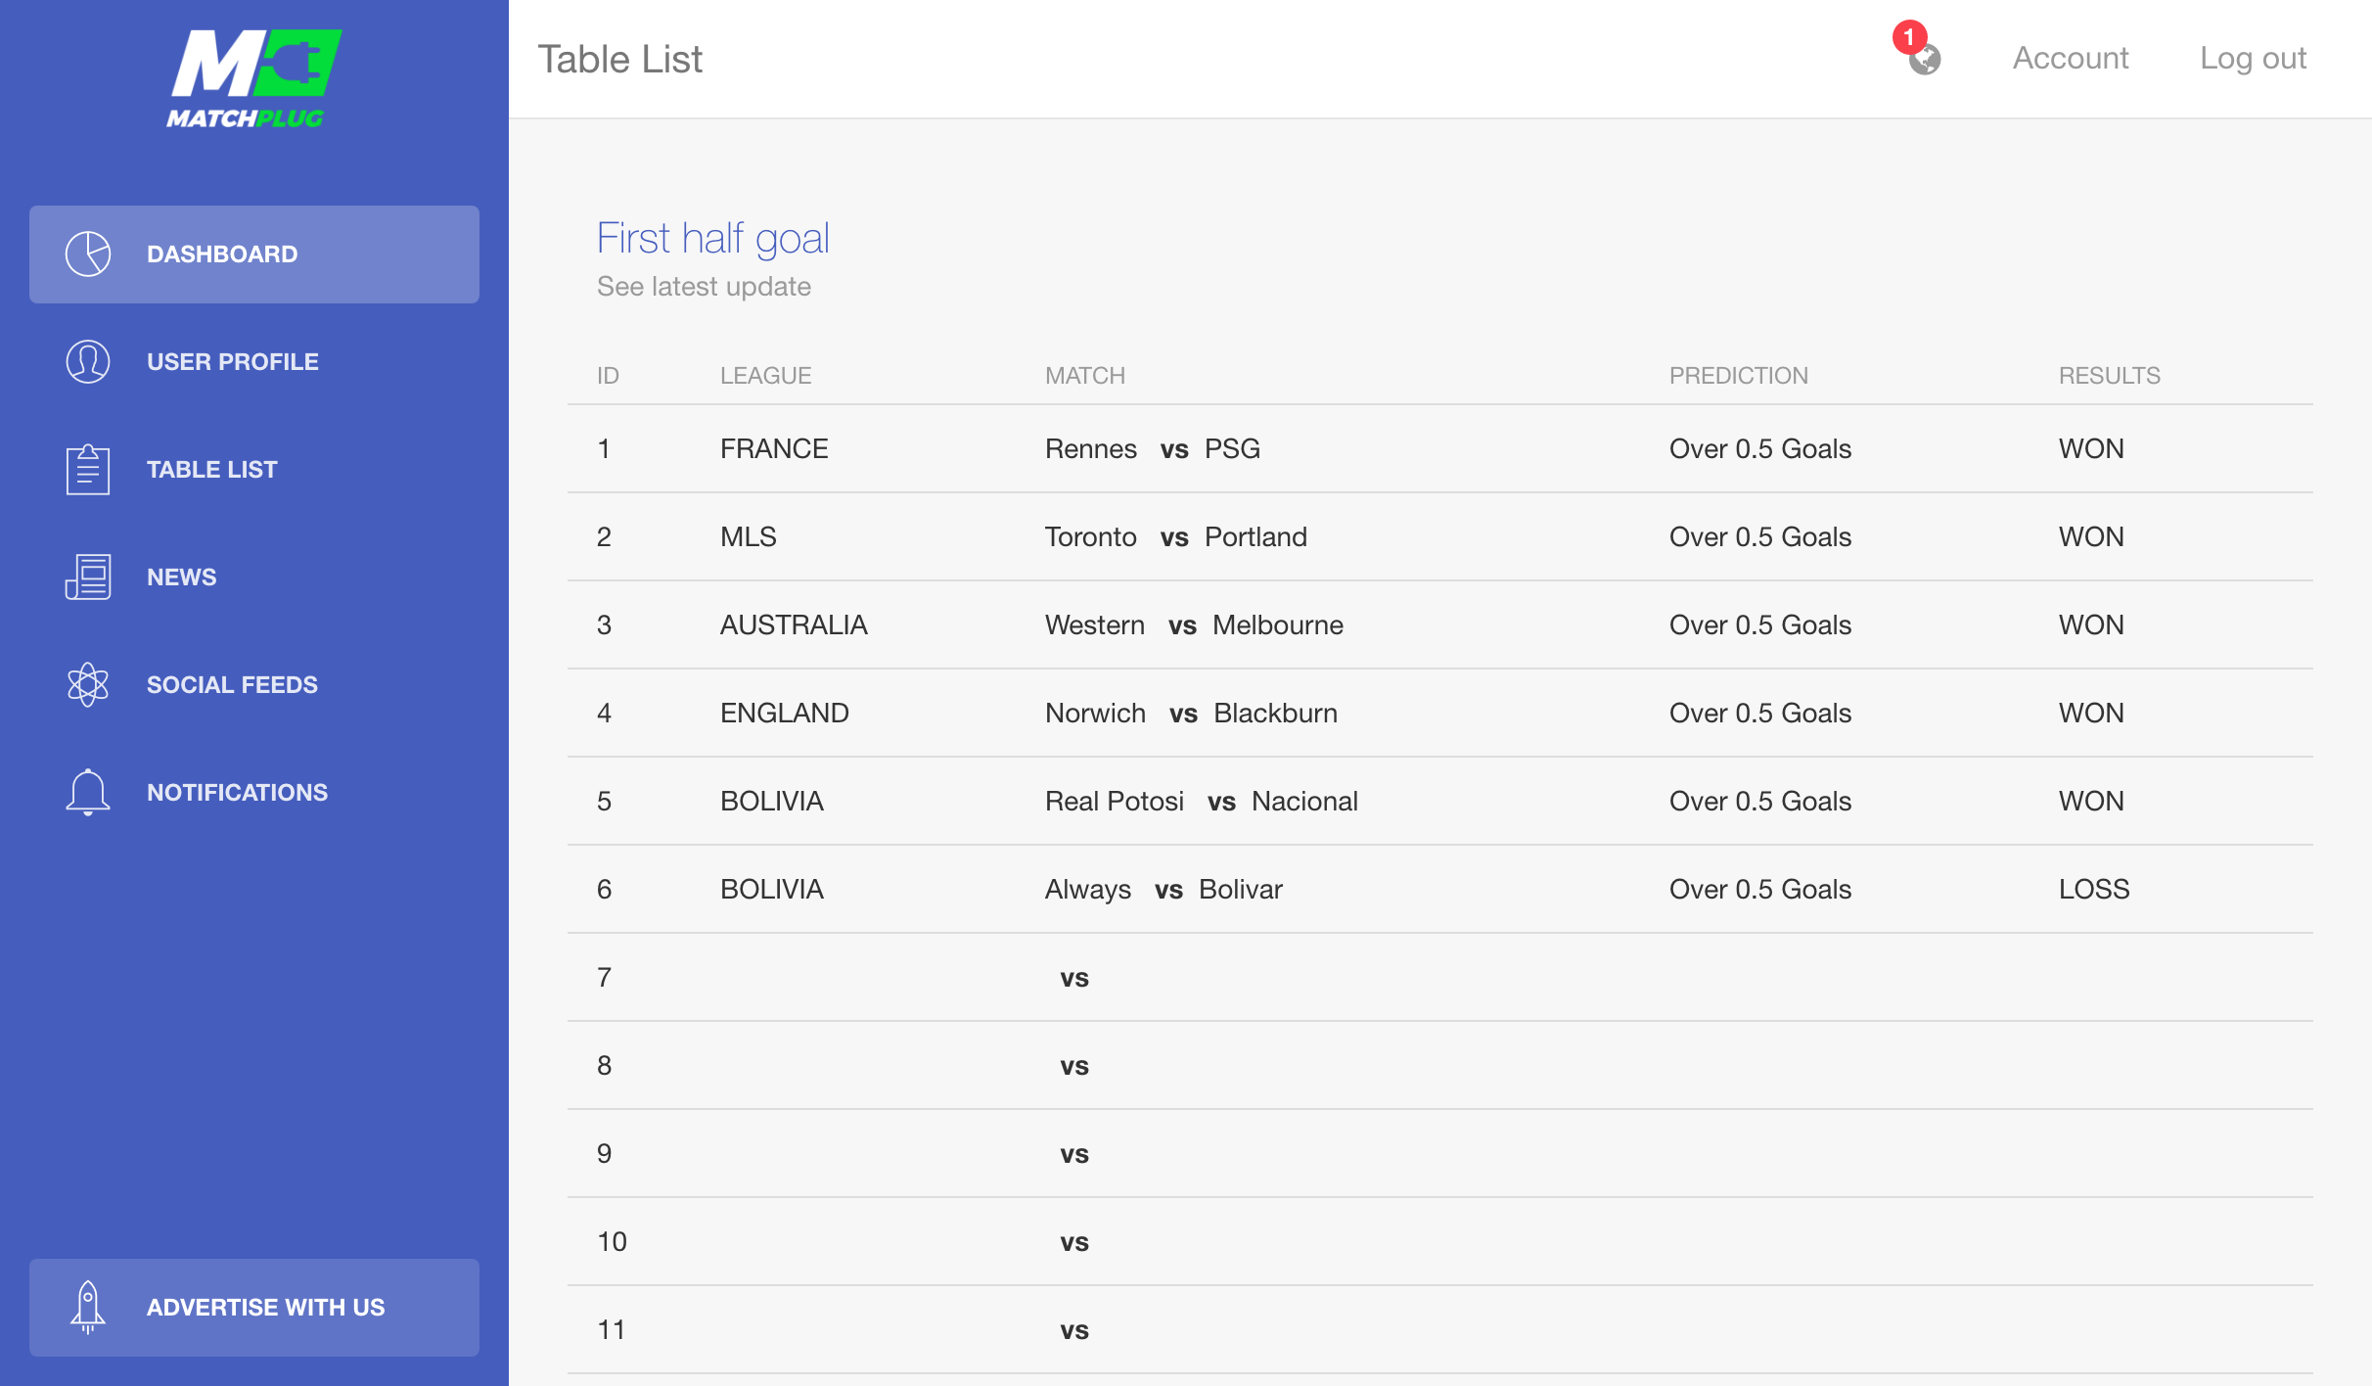This screenshot has height=1386, width=2372.
Task: Select the AUSTRALIA league cell
Action: (794, 625)
